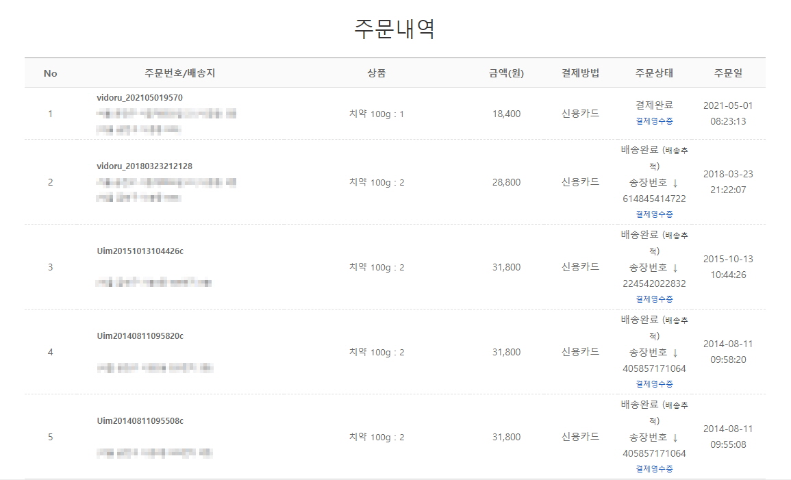This screenshot has height=480, width=791.
Task: Open 배송추적 for the 2018-03-23 order
Action: click(675, 150)
